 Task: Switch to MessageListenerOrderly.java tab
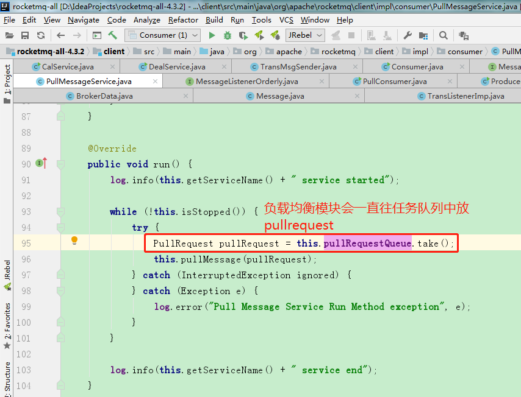point(246,81)
